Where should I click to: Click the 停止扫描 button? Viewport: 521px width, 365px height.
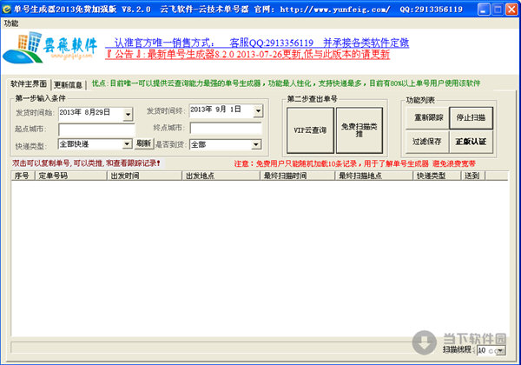point(471,117)
